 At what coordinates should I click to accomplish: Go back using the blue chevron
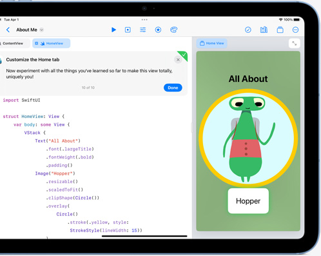[x=8, y=30]
